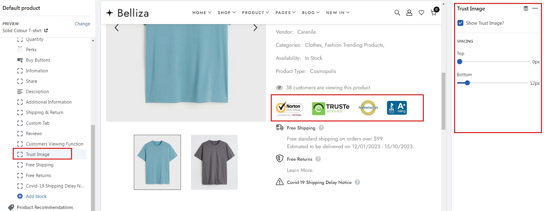
Task: Click the Free Returns help question icon
Action: [318, 159]
